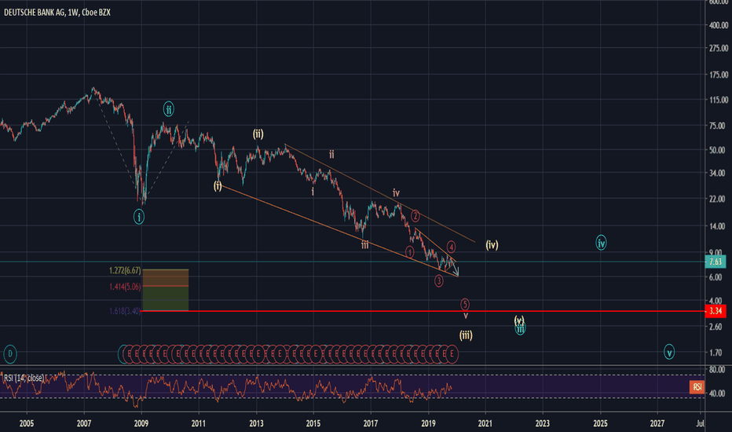Screen dimensions: 732x432
Task: Select the plain v label under circled 5
Action: (x=466, y=317)
